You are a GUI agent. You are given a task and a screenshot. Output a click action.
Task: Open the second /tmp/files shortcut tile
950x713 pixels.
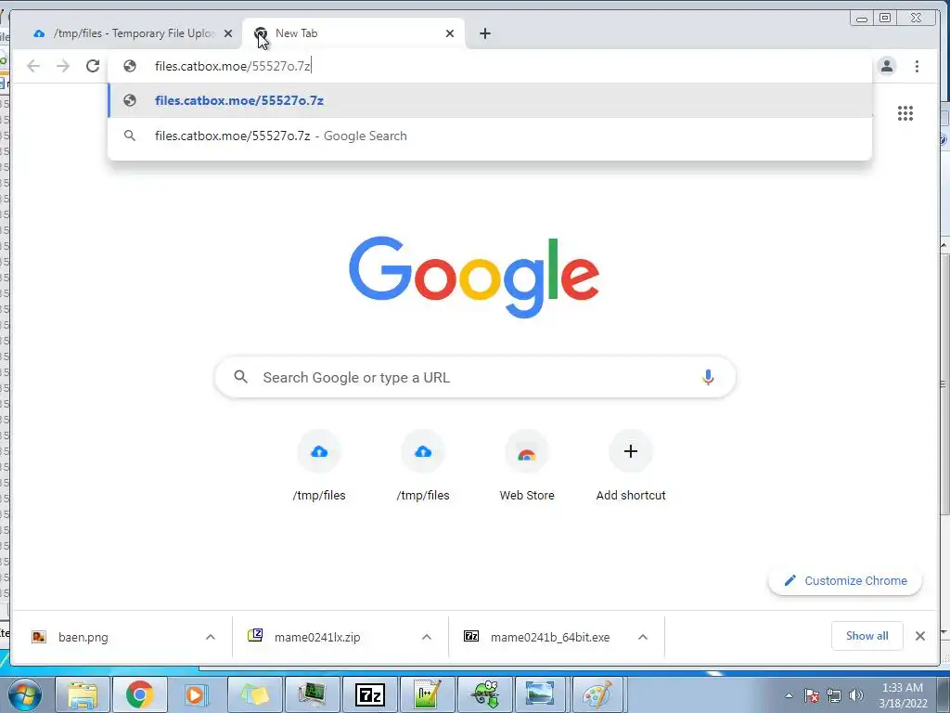[x=423, y=465]
